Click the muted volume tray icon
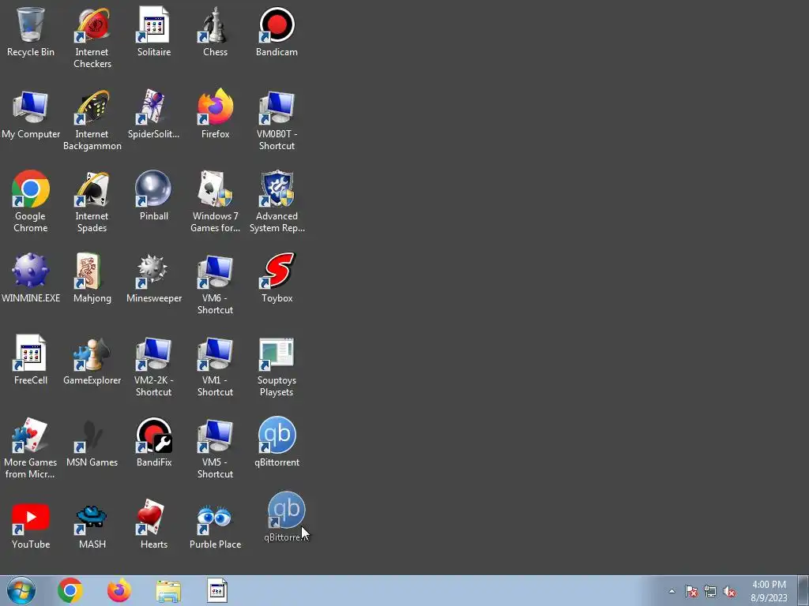809x606 pixels. 729,591
